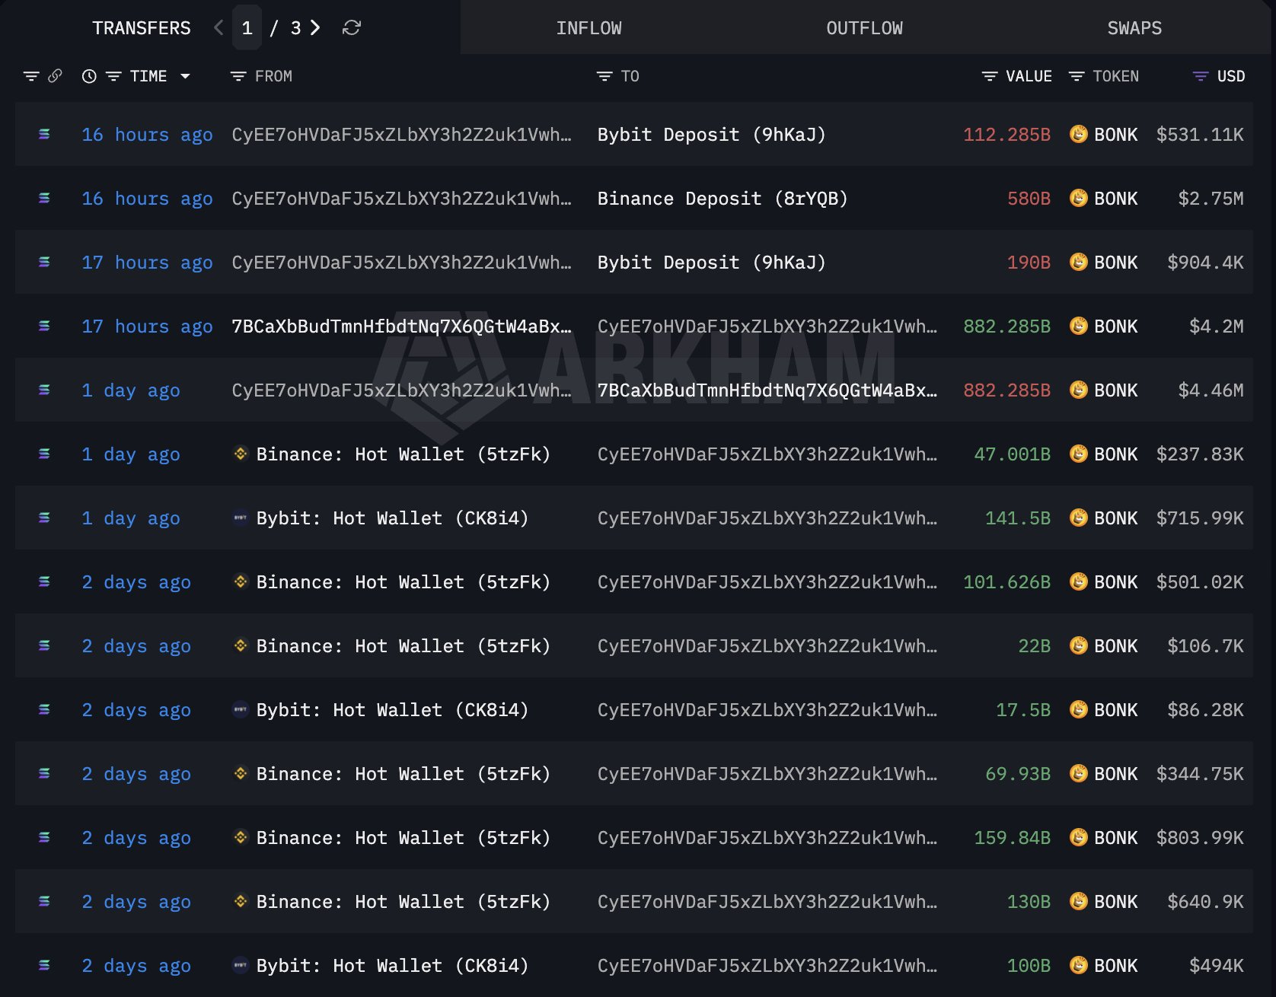Open Bybit Deposit (9hKaJ) on 112.285B row
Screen dimensions: 1276x997
tap(711, 135)
